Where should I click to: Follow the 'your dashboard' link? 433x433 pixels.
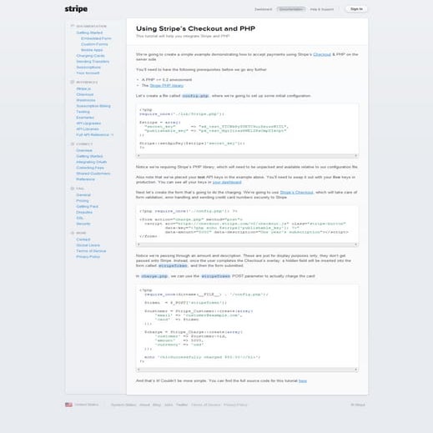pyautogui.click(x=227, y=182)
